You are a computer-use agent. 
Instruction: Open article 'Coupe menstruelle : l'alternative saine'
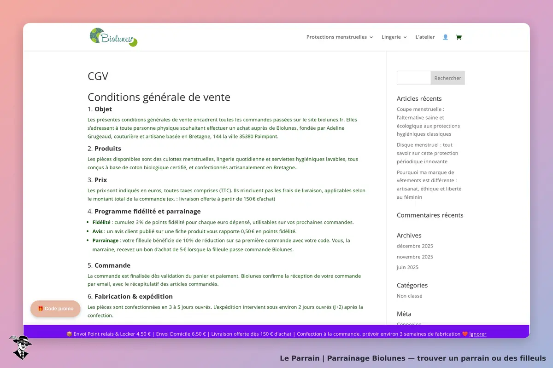(428, 121)
